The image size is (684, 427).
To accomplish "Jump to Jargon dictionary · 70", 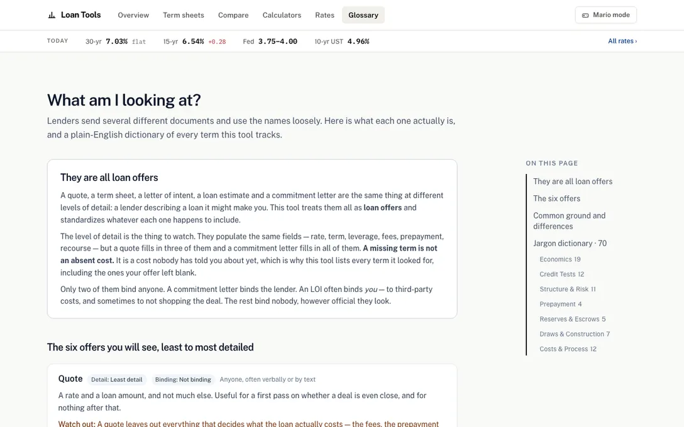I will tap(570, 243).
